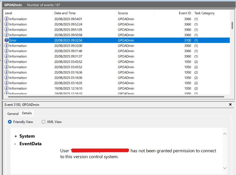This screenshot has width=236, height=175.
Task: Click the Information icon beside the 09:54:01 event
Action: [6, 19]
